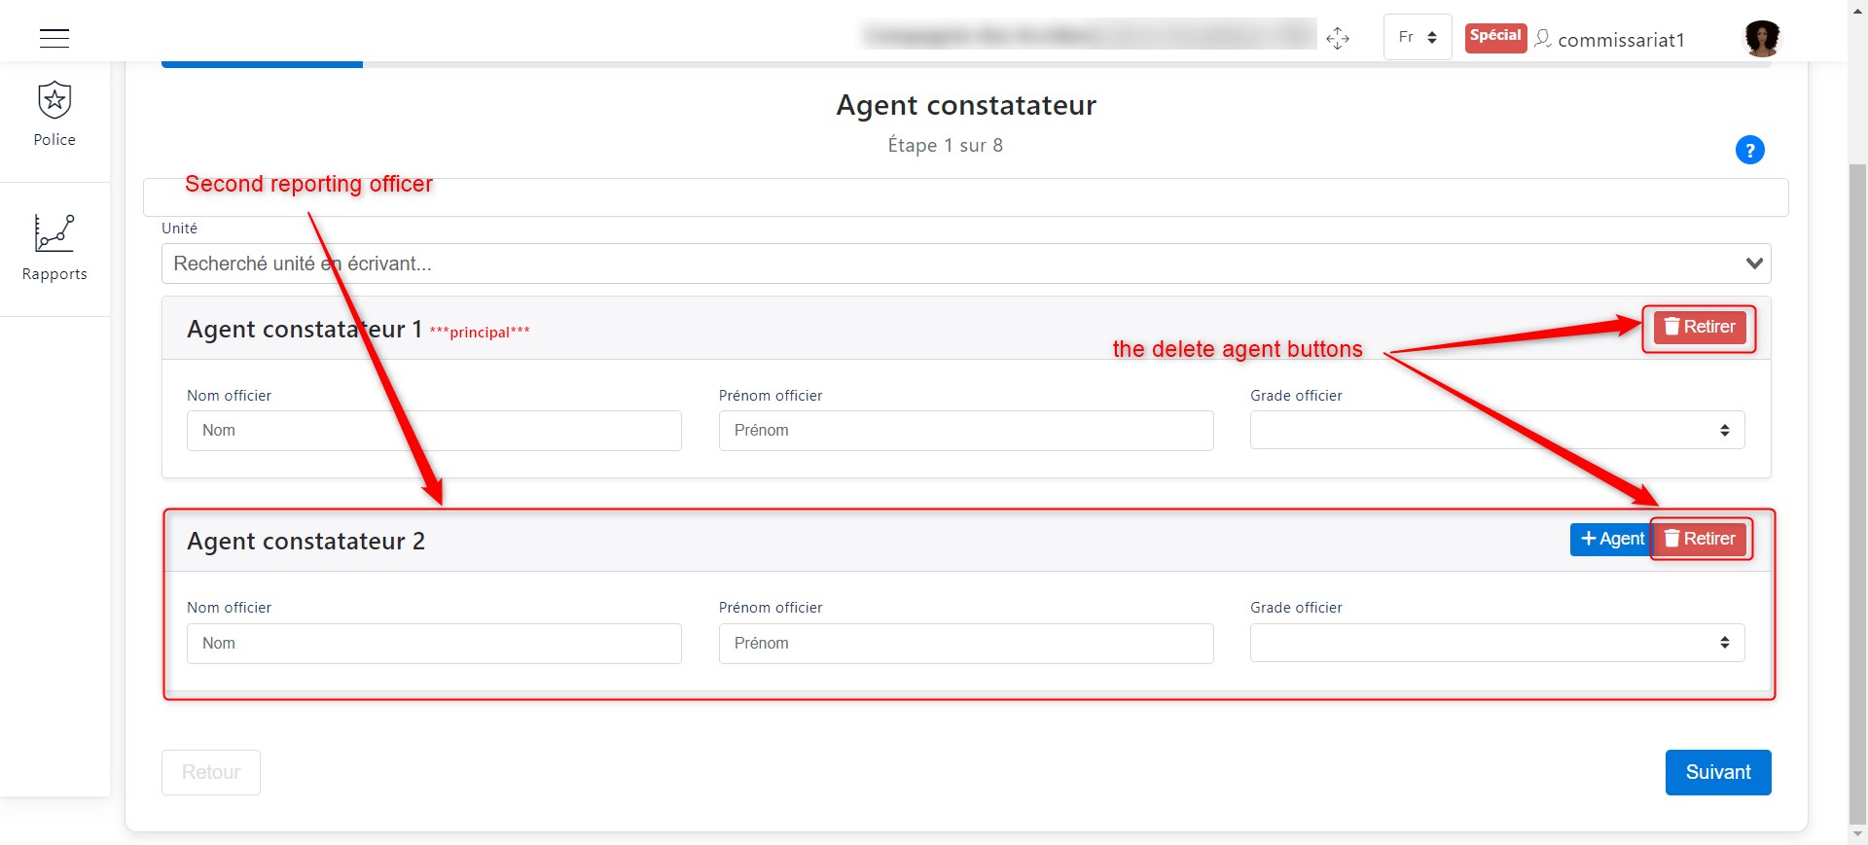Remove Agent constatateur 2 with Retirer
Image resolution: width=1868 pixels, height=845 pixels.
(1700, 539)
